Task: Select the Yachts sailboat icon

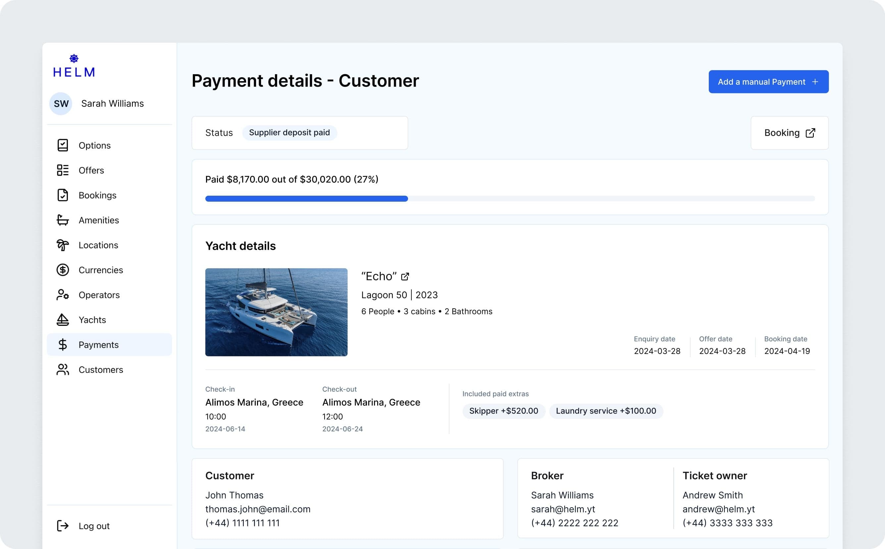Action: [63, 320]
